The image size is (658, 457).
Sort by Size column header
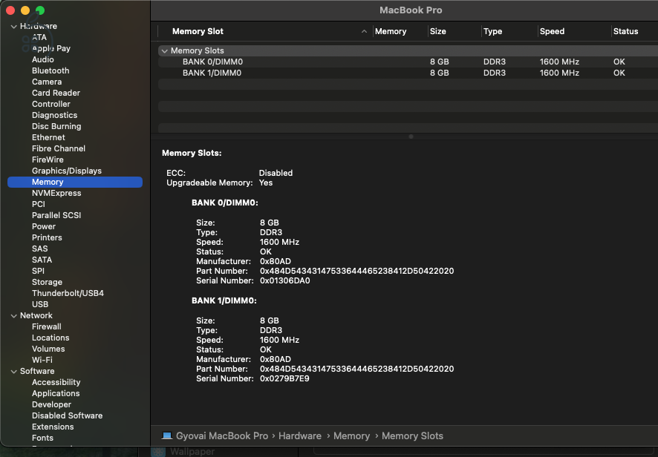pyautogui.click(x=437, y=31)
